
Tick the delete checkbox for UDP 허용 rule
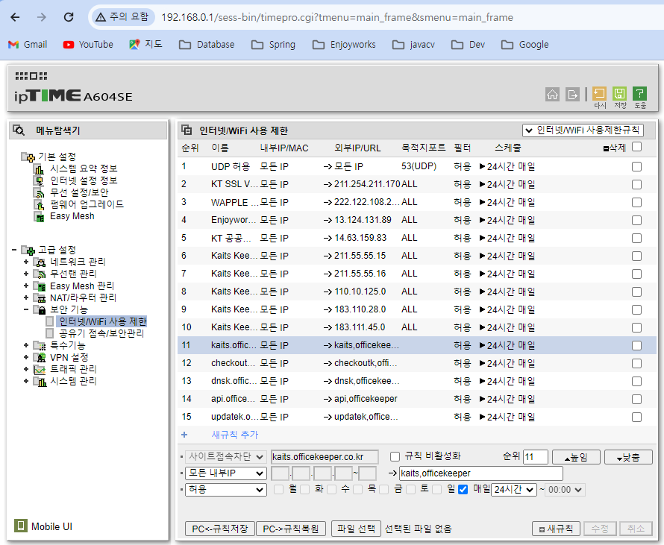636,167
